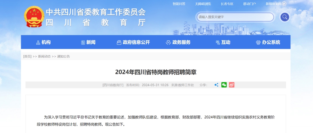313x133 pixels.
Task: Focus the keyword search input box
Action: 235,17
